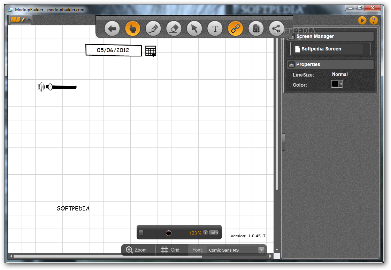Viewport: 391px width, 270px height.
Task: Select the arrow pointer tool
Action: tap(194, 29)
